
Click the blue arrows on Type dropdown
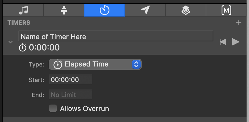tap(136, 64)
